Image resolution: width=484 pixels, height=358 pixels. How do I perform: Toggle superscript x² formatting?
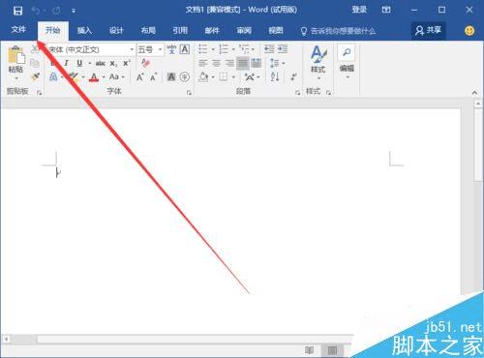coord(127,63)
